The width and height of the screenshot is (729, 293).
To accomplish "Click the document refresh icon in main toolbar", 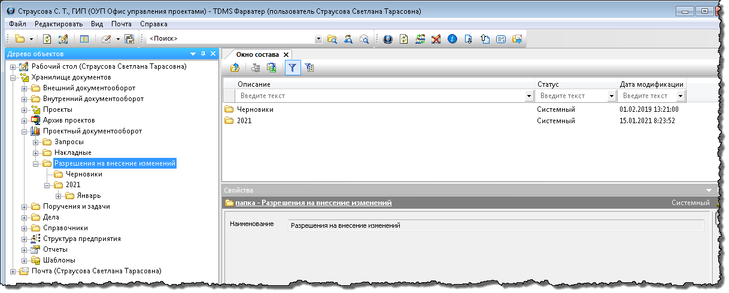I will [47, 39].
